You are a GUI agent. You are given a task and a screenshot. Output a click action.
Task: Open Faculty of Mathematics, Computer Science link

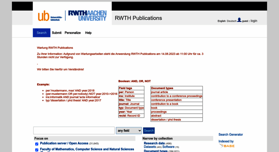click(x=87, y=149)
